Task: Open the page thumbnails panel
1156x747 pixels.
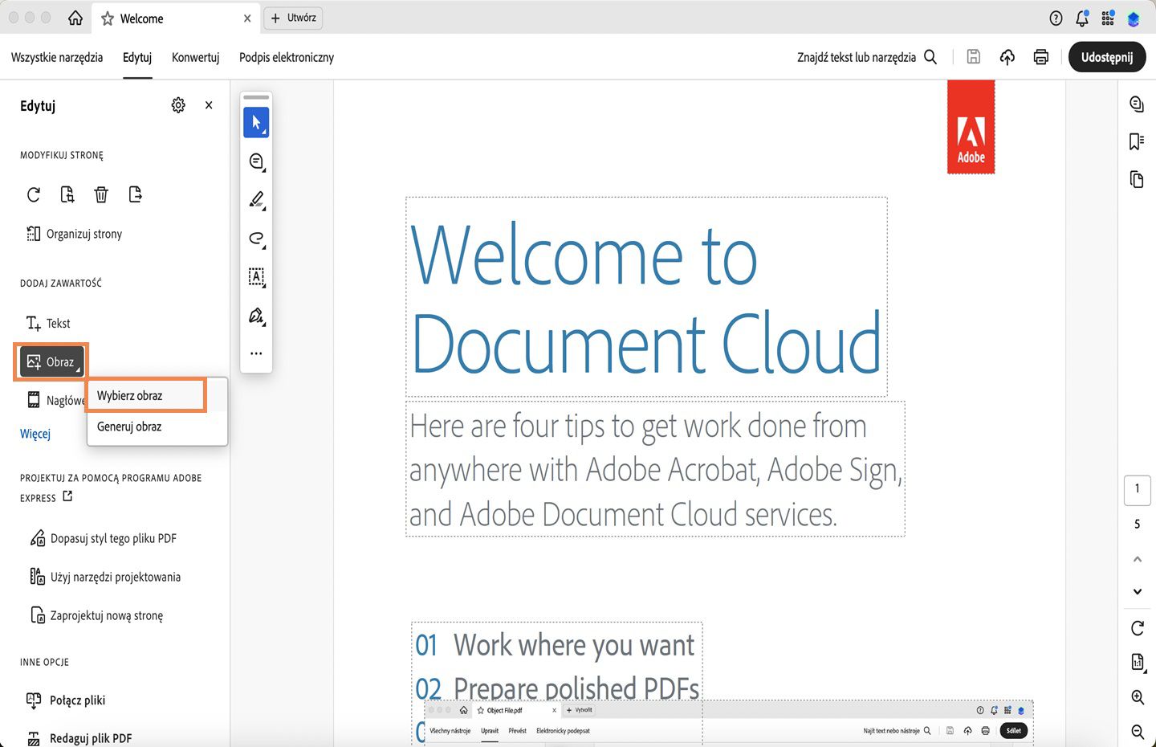Action: click(x=1136, y=179)
